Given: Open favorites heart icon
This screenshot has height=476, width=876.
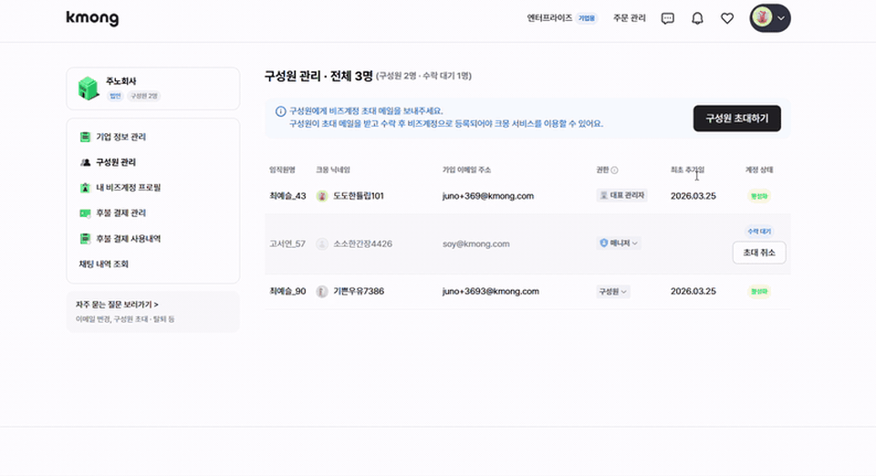Looking at the screenshot, I should (727, 18).
